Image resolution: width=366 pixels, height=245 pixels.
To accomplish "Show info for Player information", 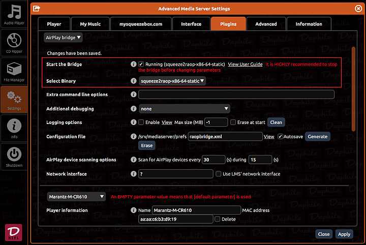I will click(x=133, y=210).
